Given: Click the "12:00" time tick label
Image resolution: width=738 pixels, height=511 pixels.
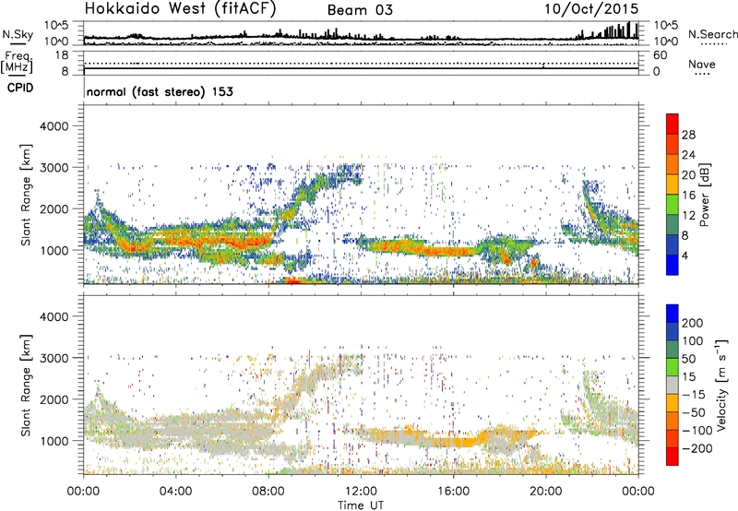Looking at the screenshot, I should pos(361,492).
